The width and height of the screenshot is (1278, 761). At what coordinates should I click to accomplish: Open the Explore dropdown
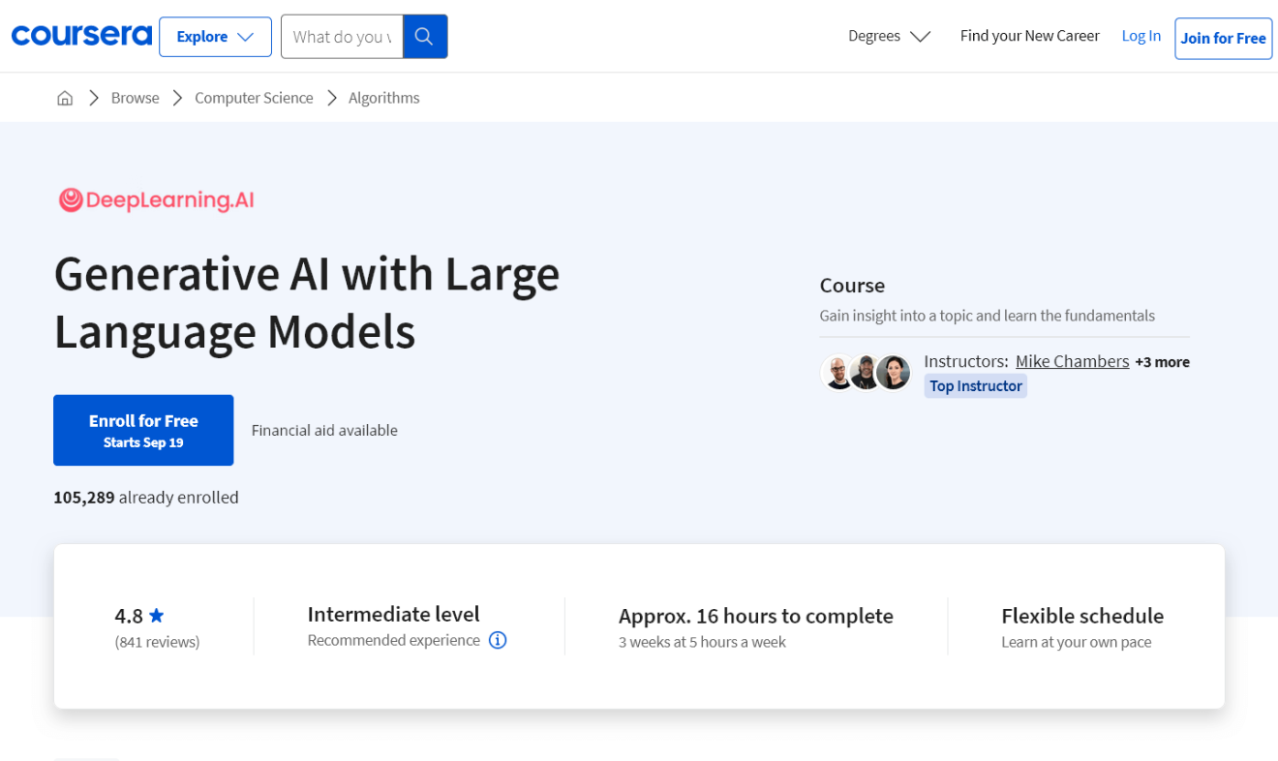click(215, 36)
